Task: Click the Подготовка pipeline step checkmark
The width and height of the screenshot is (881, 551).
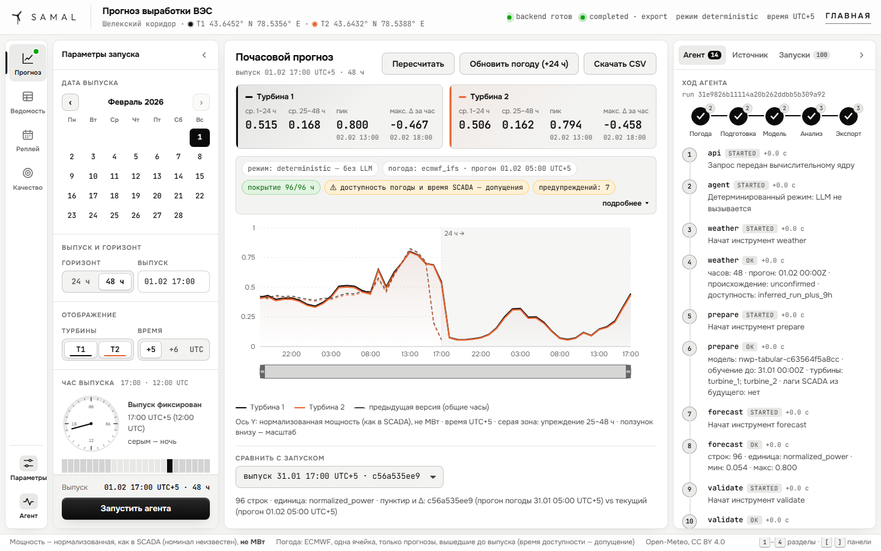Action: pos(737,116)
